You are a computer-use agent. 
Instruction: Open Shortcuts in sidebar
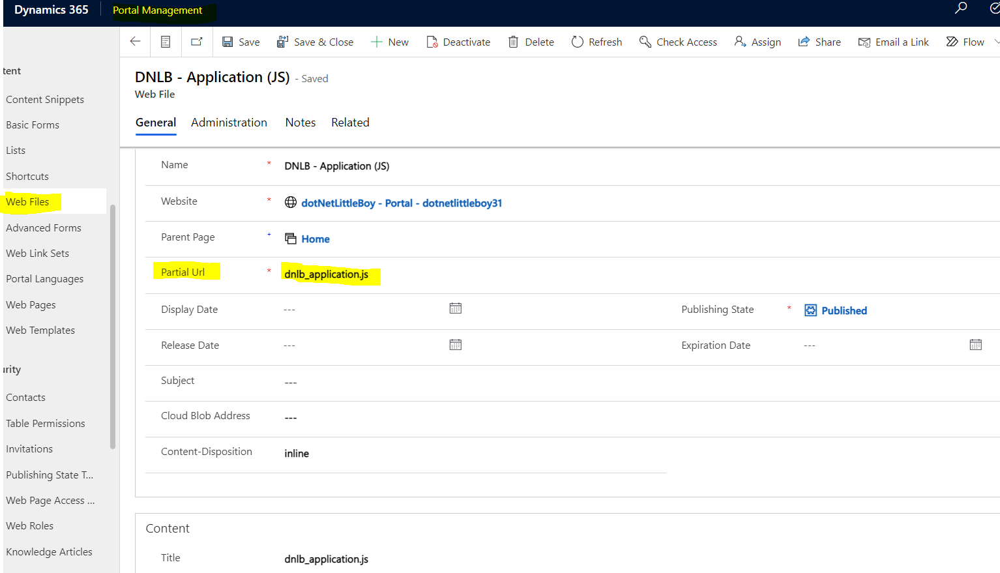(27, 177)
